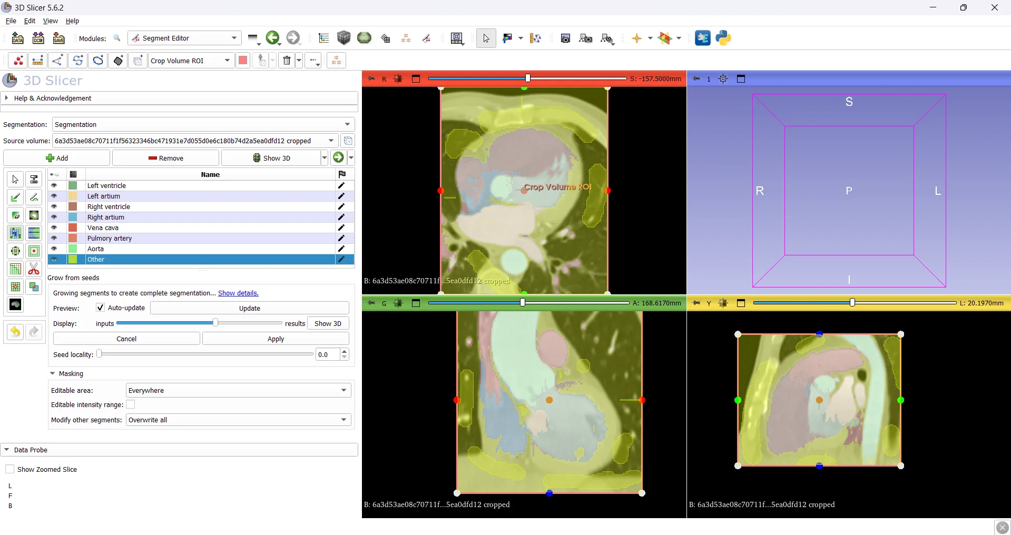Open the screenshot capture tool icon
Viewport: 1011px width, 535px height.
(x=565, y=38)
